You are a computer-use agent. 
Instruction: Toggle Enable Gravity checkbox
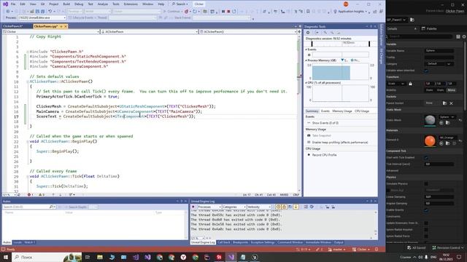point(426,210)
